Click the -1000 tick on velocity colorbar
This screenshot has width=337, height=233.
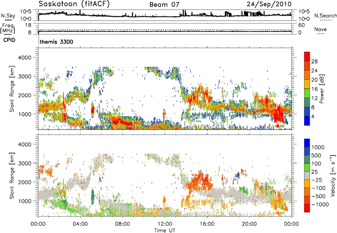click(320, 204)
